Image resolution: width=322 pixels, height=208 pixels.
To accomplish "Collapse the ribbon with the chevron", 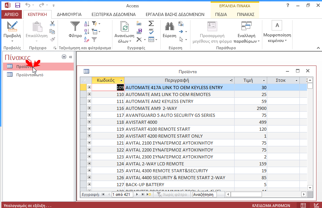I will pyautogui.click(x=318, y=48).
